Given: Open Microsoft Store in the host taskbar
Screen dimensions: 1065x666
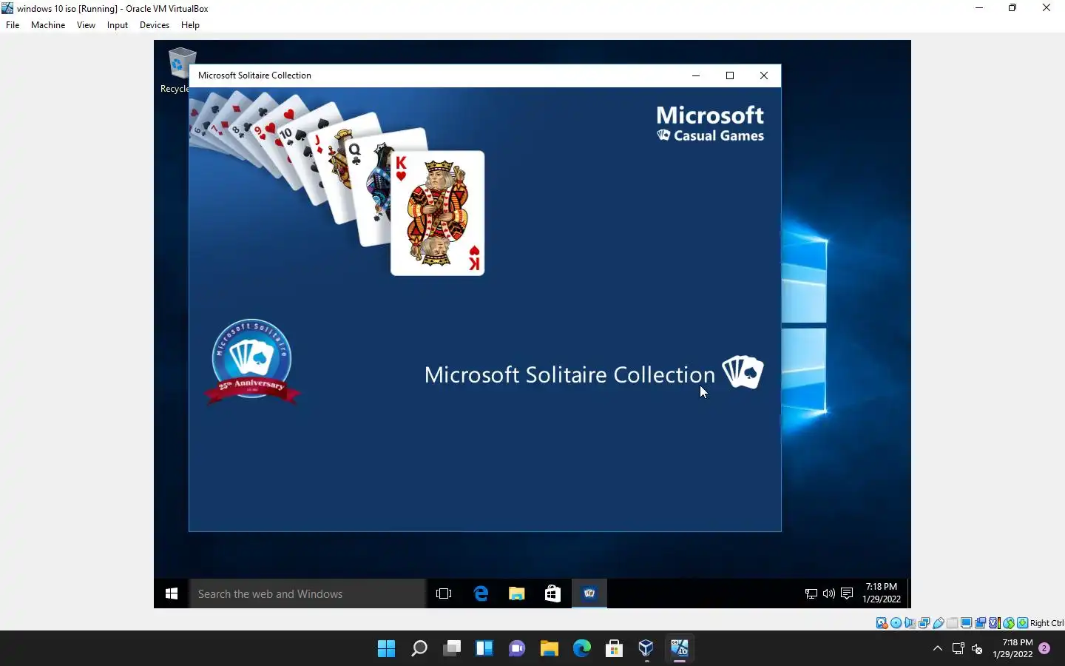Looking at the screenshot, I should [x=614, y=649].
